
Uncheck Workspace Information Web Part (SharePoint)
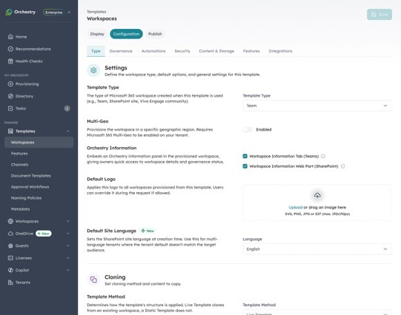point(245,166)
